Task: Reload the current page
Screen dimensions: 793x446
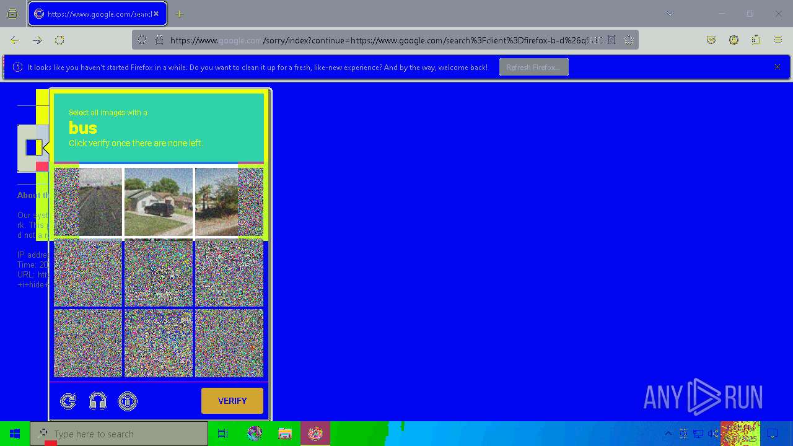Action: 59,40
